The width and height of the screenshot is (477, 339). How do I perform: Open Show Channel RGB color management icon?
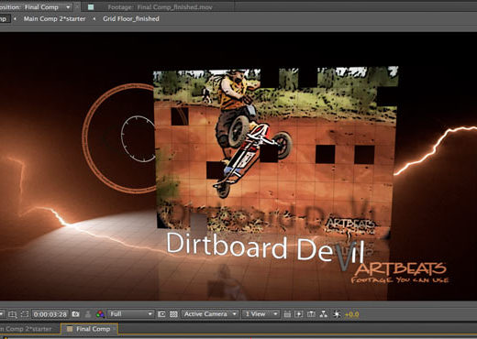pyautogui.click(x=100, y=314)
